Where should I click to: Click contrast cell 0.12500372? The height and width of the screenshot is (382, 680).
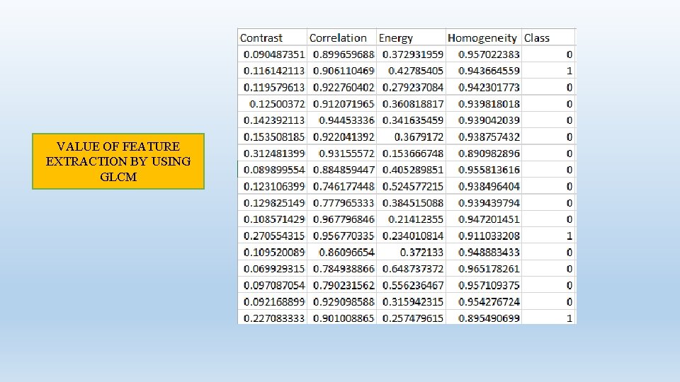click(x=272, y=104)
